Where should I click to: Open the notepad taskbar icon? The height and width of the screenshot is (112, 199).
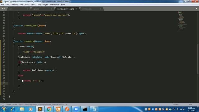[94, 109]
